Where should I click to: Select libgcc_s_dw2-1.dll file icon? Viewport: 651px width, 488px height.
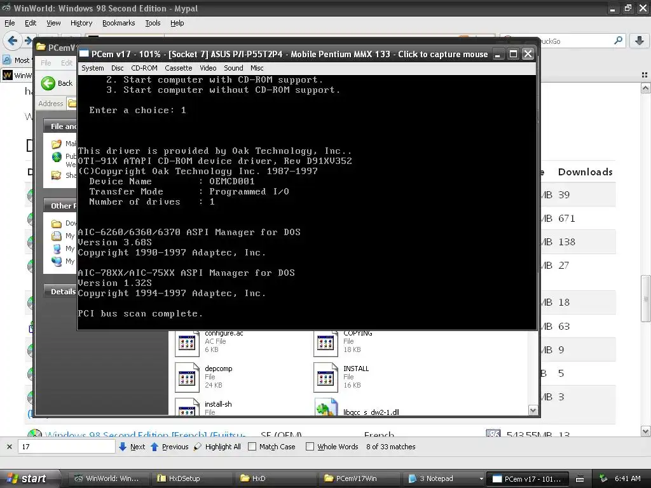coord(326,407)
